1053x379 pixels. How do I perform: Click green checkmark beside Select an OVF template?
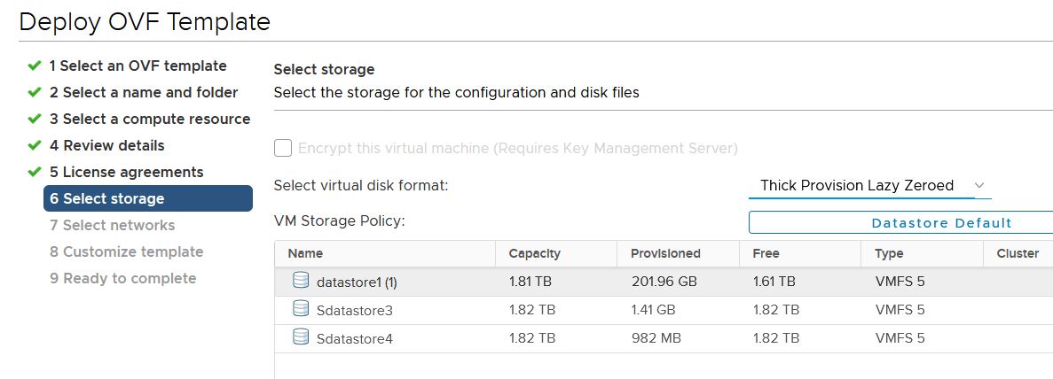(x=35, y=66)
